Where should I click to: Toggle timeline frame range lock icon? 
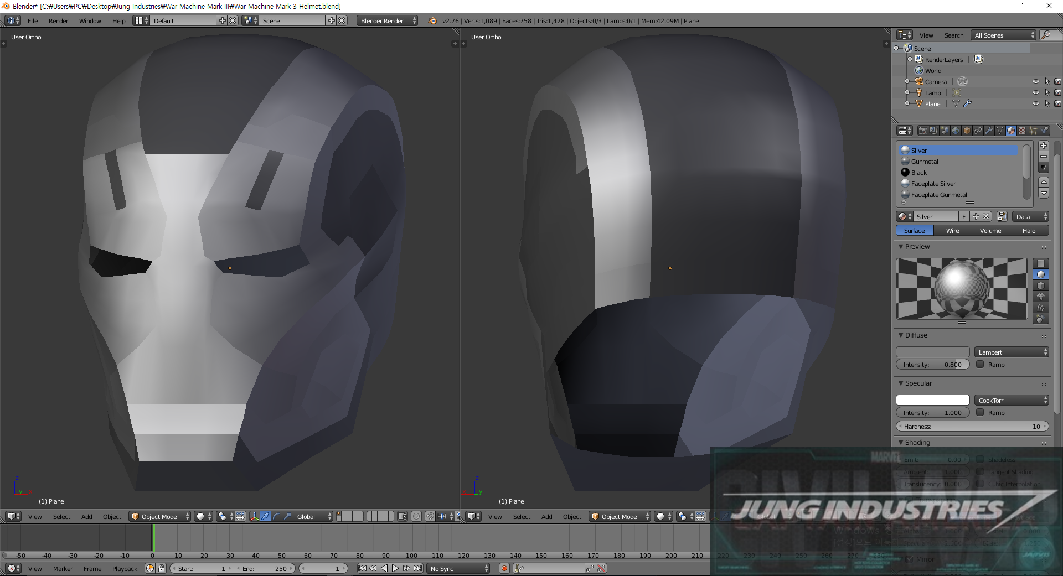[162, 568]
